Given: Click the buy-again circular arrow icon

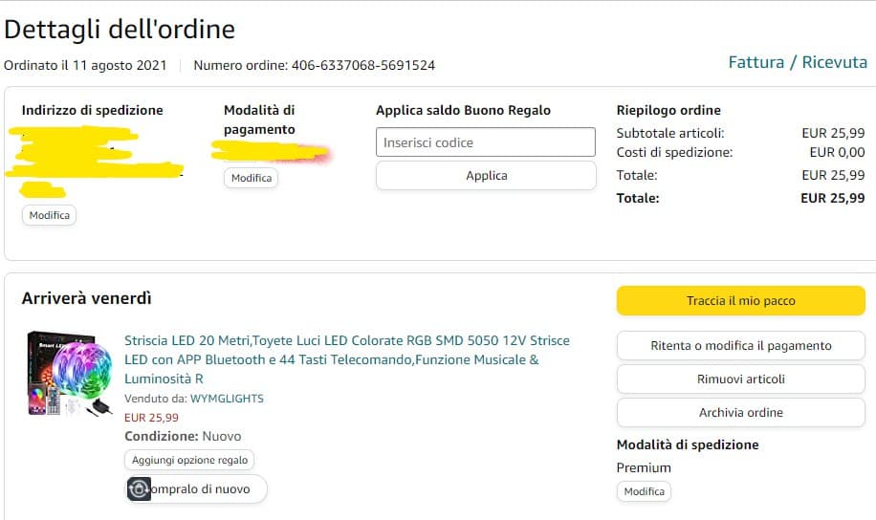Looking at the screenshot, I should coord(140,489).
